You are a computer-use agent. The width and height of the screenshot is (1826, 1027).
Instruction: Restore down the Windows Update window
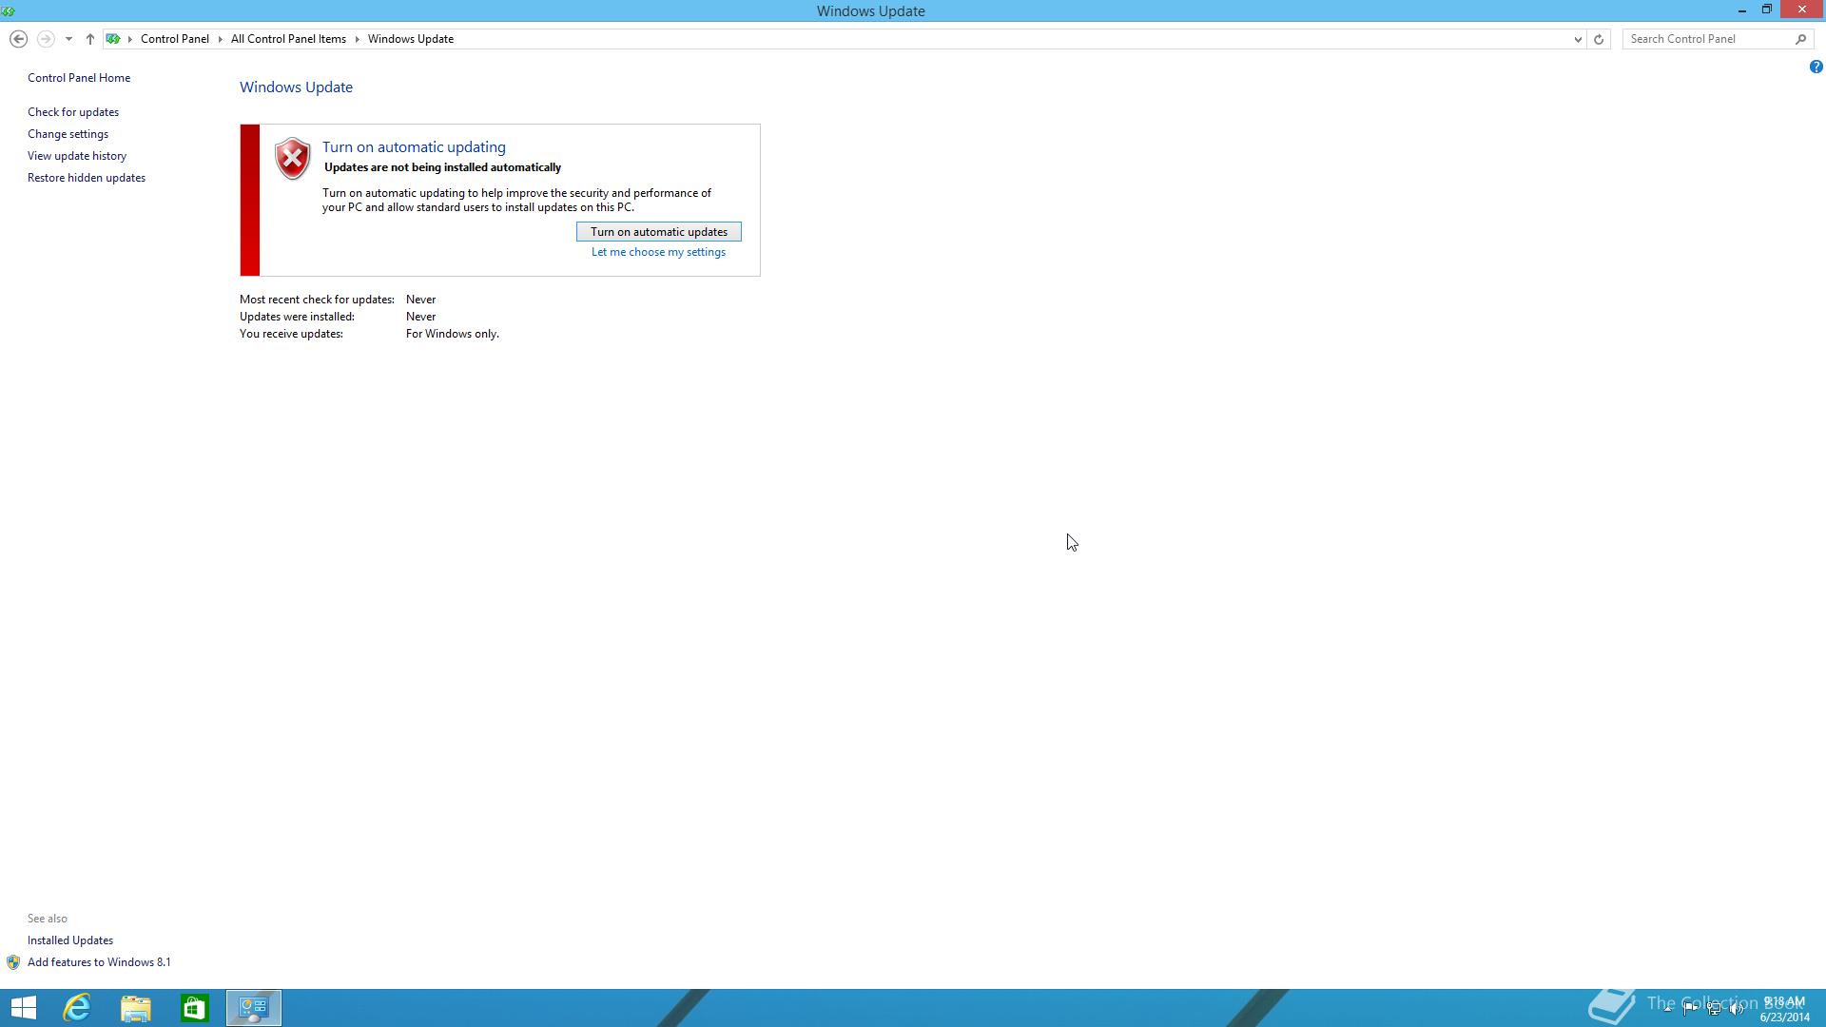[x=1766, y=10]
